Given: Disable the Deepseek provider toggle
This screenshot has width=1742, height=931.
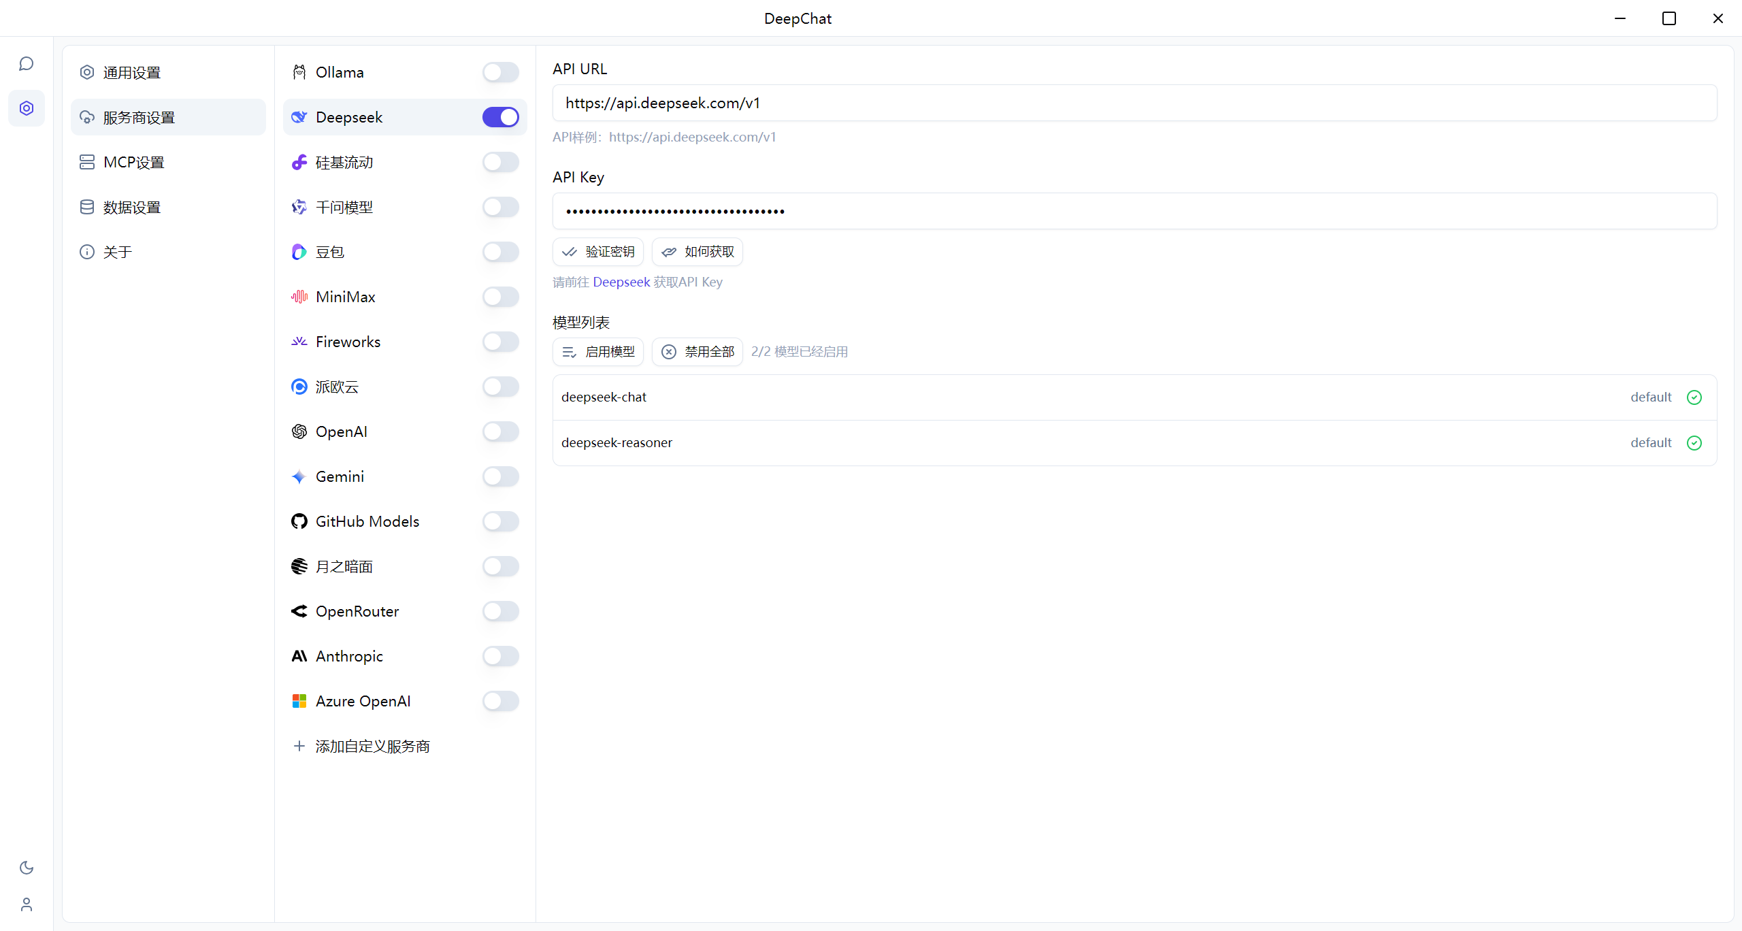Looking at the screenshot, I should tap(500, 117).
